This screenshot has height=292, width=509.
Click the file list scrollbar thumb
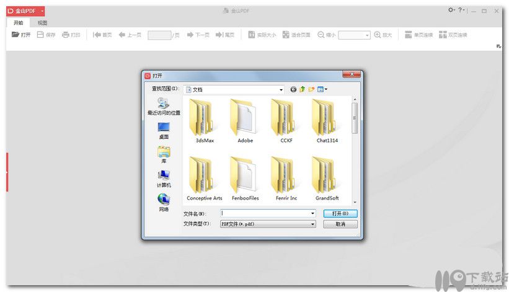[x=355, y=118]
